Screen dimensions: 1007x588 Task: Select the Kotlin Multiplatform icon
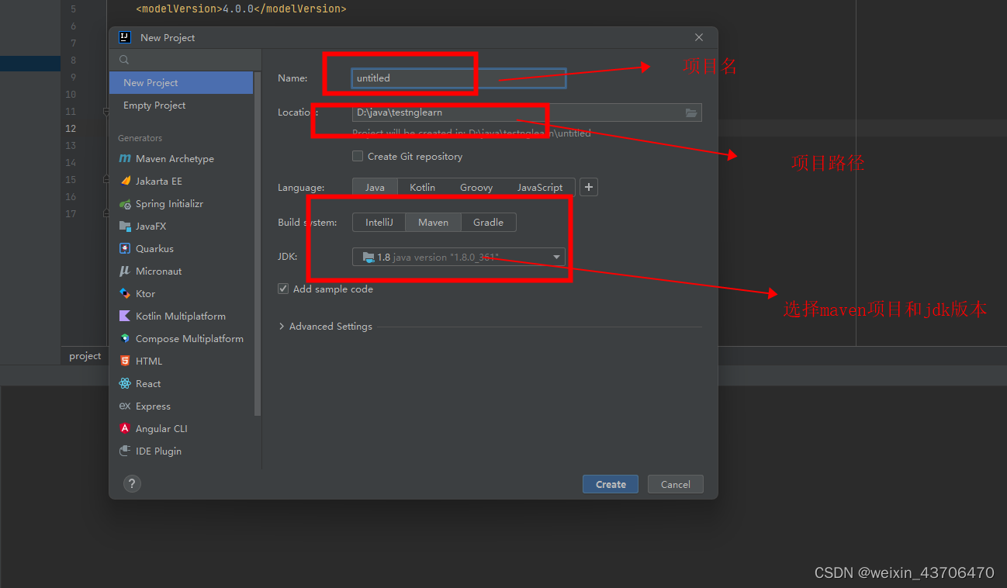(125, 316)
